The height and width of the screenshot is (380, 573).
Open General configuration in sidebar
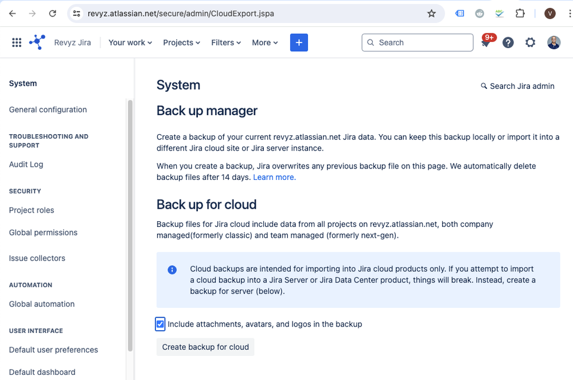coord(48,109)
